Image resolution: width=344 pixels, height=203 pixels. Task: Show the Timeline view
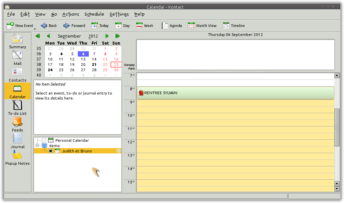(x=234, y=26)
